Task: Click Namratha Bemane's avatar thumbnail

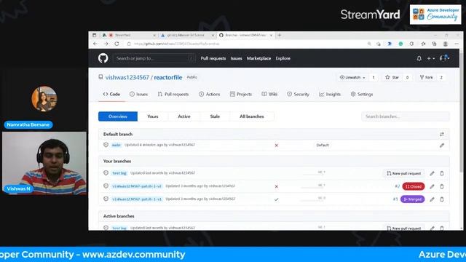Action: tap(44, 99)
